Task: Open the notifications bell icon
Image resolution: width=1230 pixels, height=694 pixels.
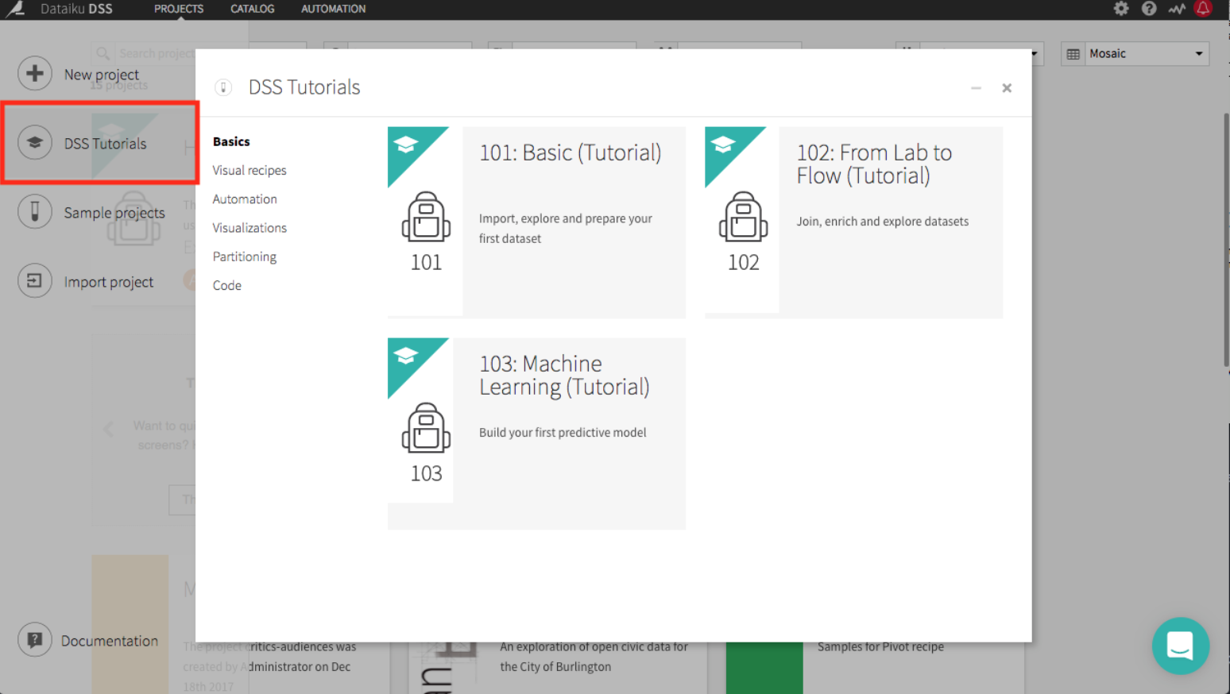Action: tap(1203, 9)
